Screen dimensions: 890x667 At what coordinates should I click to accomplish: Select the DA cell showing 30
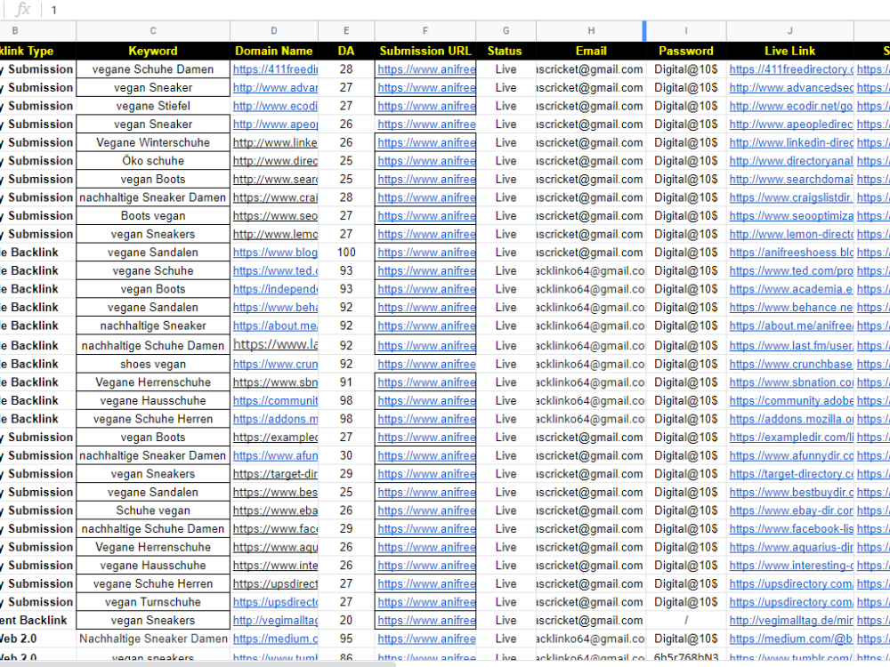tap(346, 455)
